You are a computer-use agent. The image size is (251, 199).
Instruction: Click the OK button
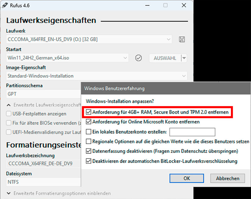[186, 178]
